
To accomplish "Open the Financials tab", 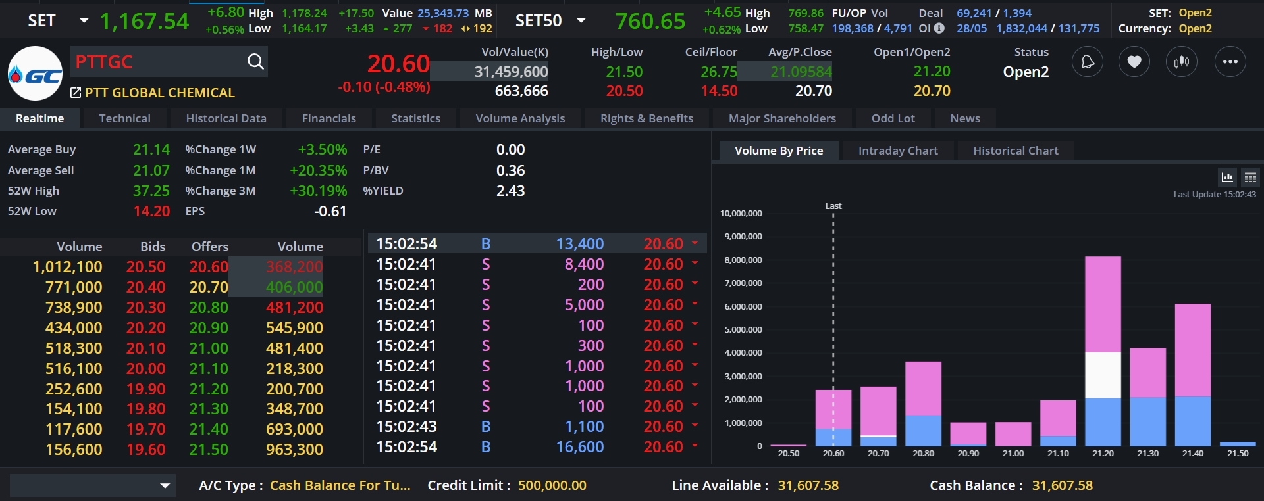I will 329,118.
